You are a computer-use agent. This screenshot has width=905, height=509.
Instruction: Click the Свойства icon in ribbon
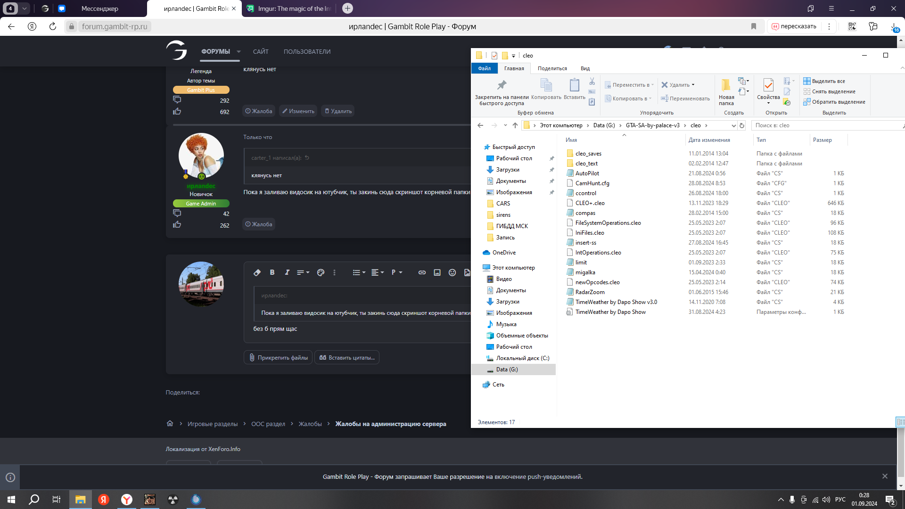click(x=768, y=86)
